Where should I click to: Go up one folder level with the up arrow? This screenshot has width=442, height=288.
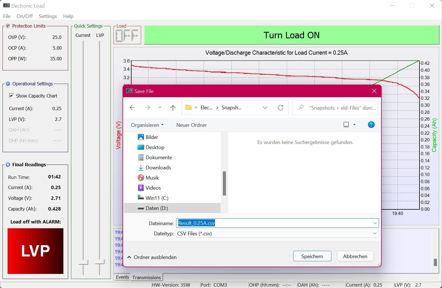point(173,108)
